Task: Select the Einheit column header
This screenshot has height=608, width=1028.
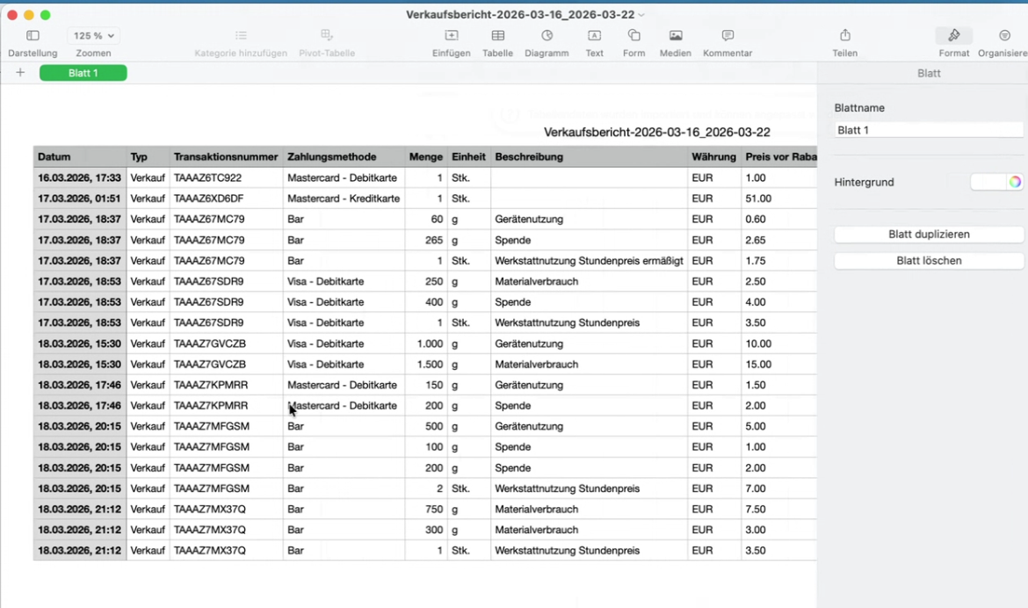Action: tap(469, 156)
